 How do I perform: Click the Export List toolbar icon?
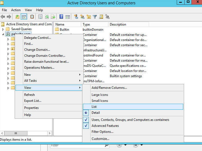click(x=53, y=17)
